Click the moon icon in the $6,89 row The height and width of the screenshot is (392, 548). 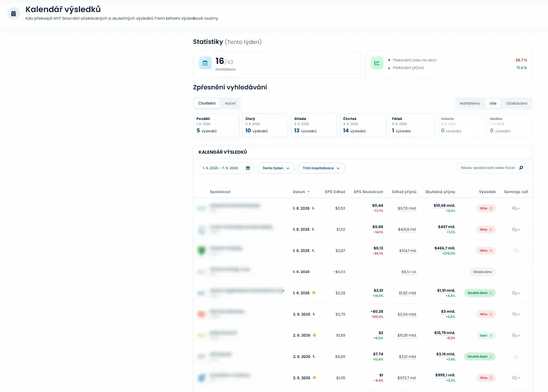tap(314, 356)
